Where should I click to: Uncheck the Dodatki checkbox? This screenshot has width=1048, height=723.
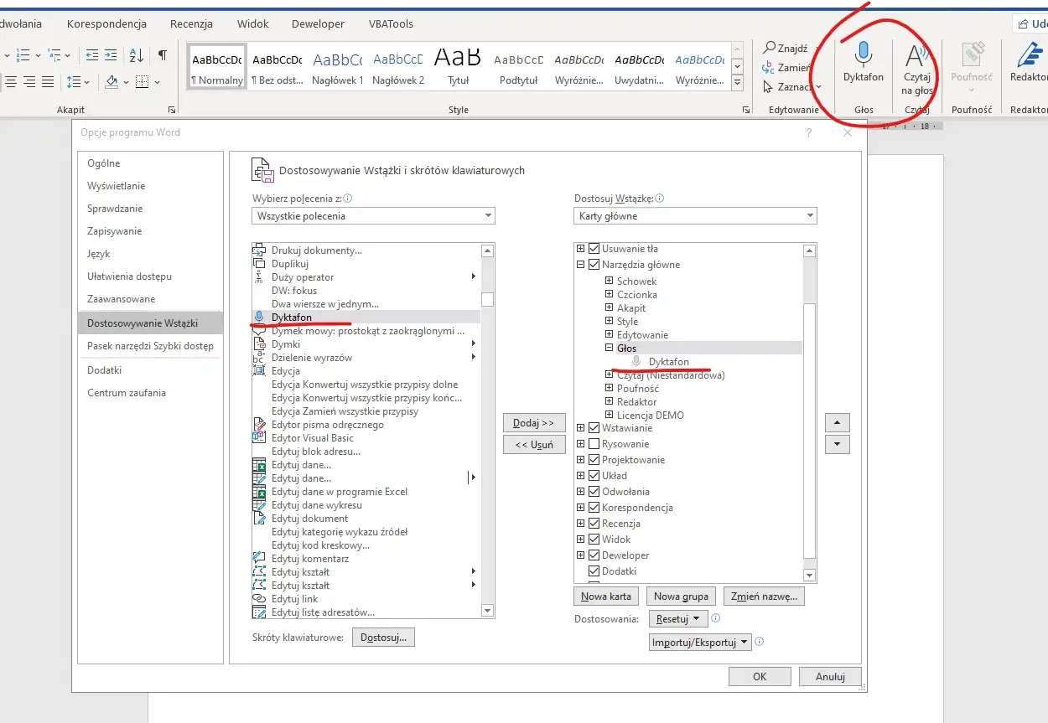(594, 571)
